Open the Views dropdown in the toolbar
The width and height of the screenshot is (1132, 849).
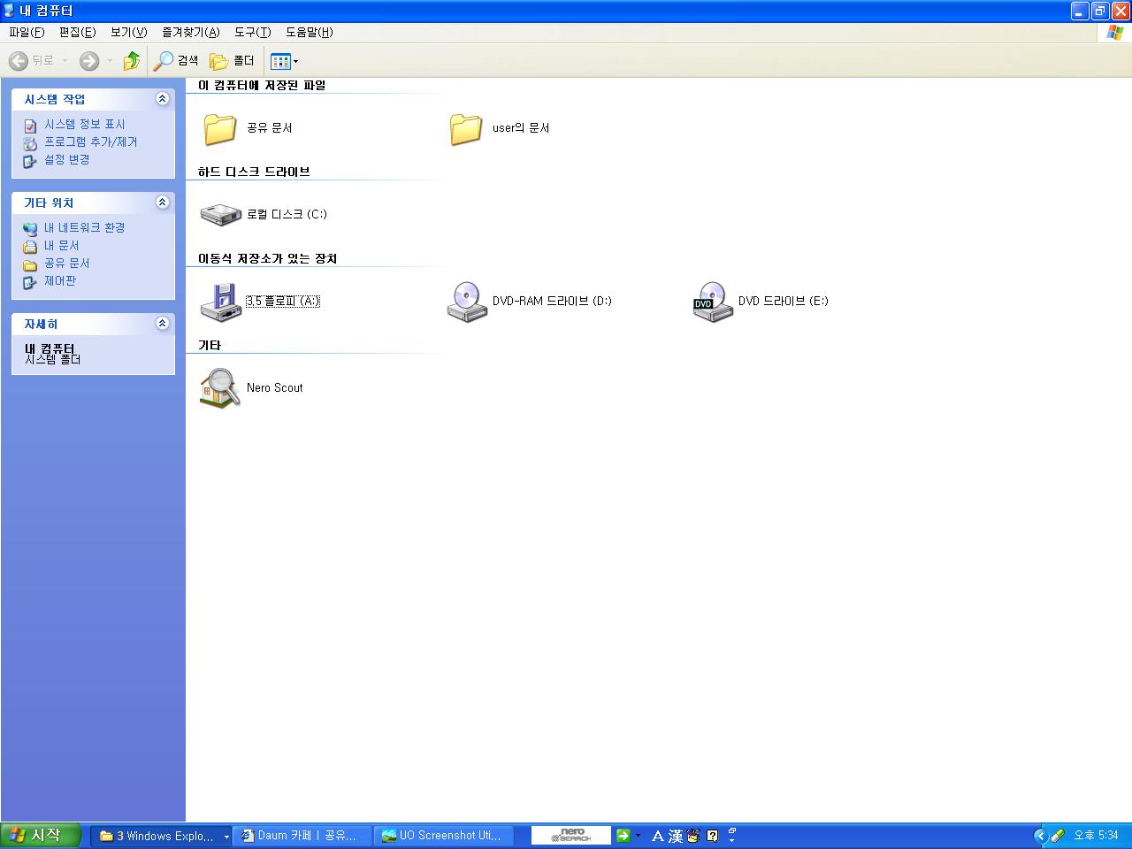pyautogui.click(x=285, y=61)
